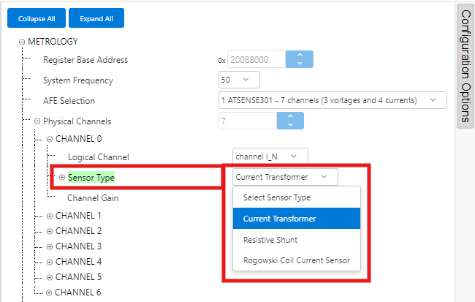The width and height of the screenshot is (475, 302).
Task: Expand the CHANNEL 5 node
Action: [x=50, y=277]
